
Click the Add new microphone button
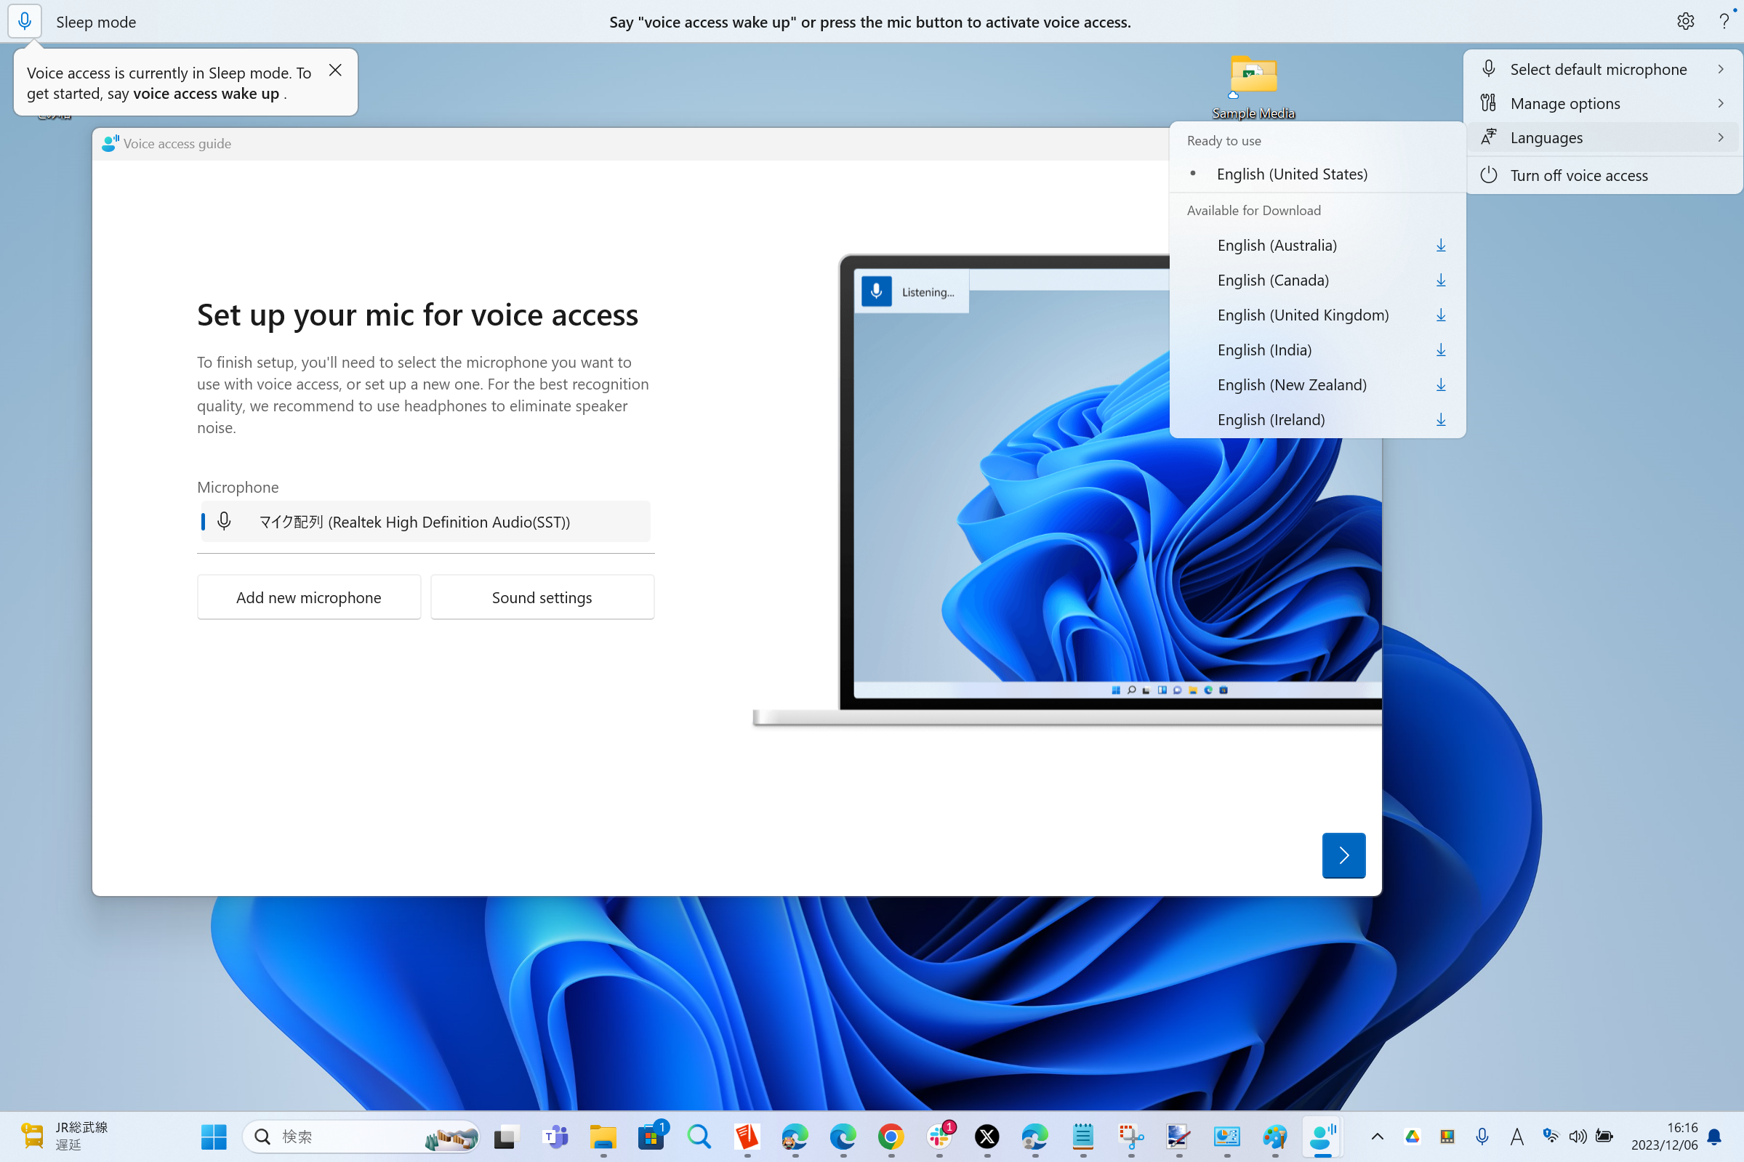(308, 597)
